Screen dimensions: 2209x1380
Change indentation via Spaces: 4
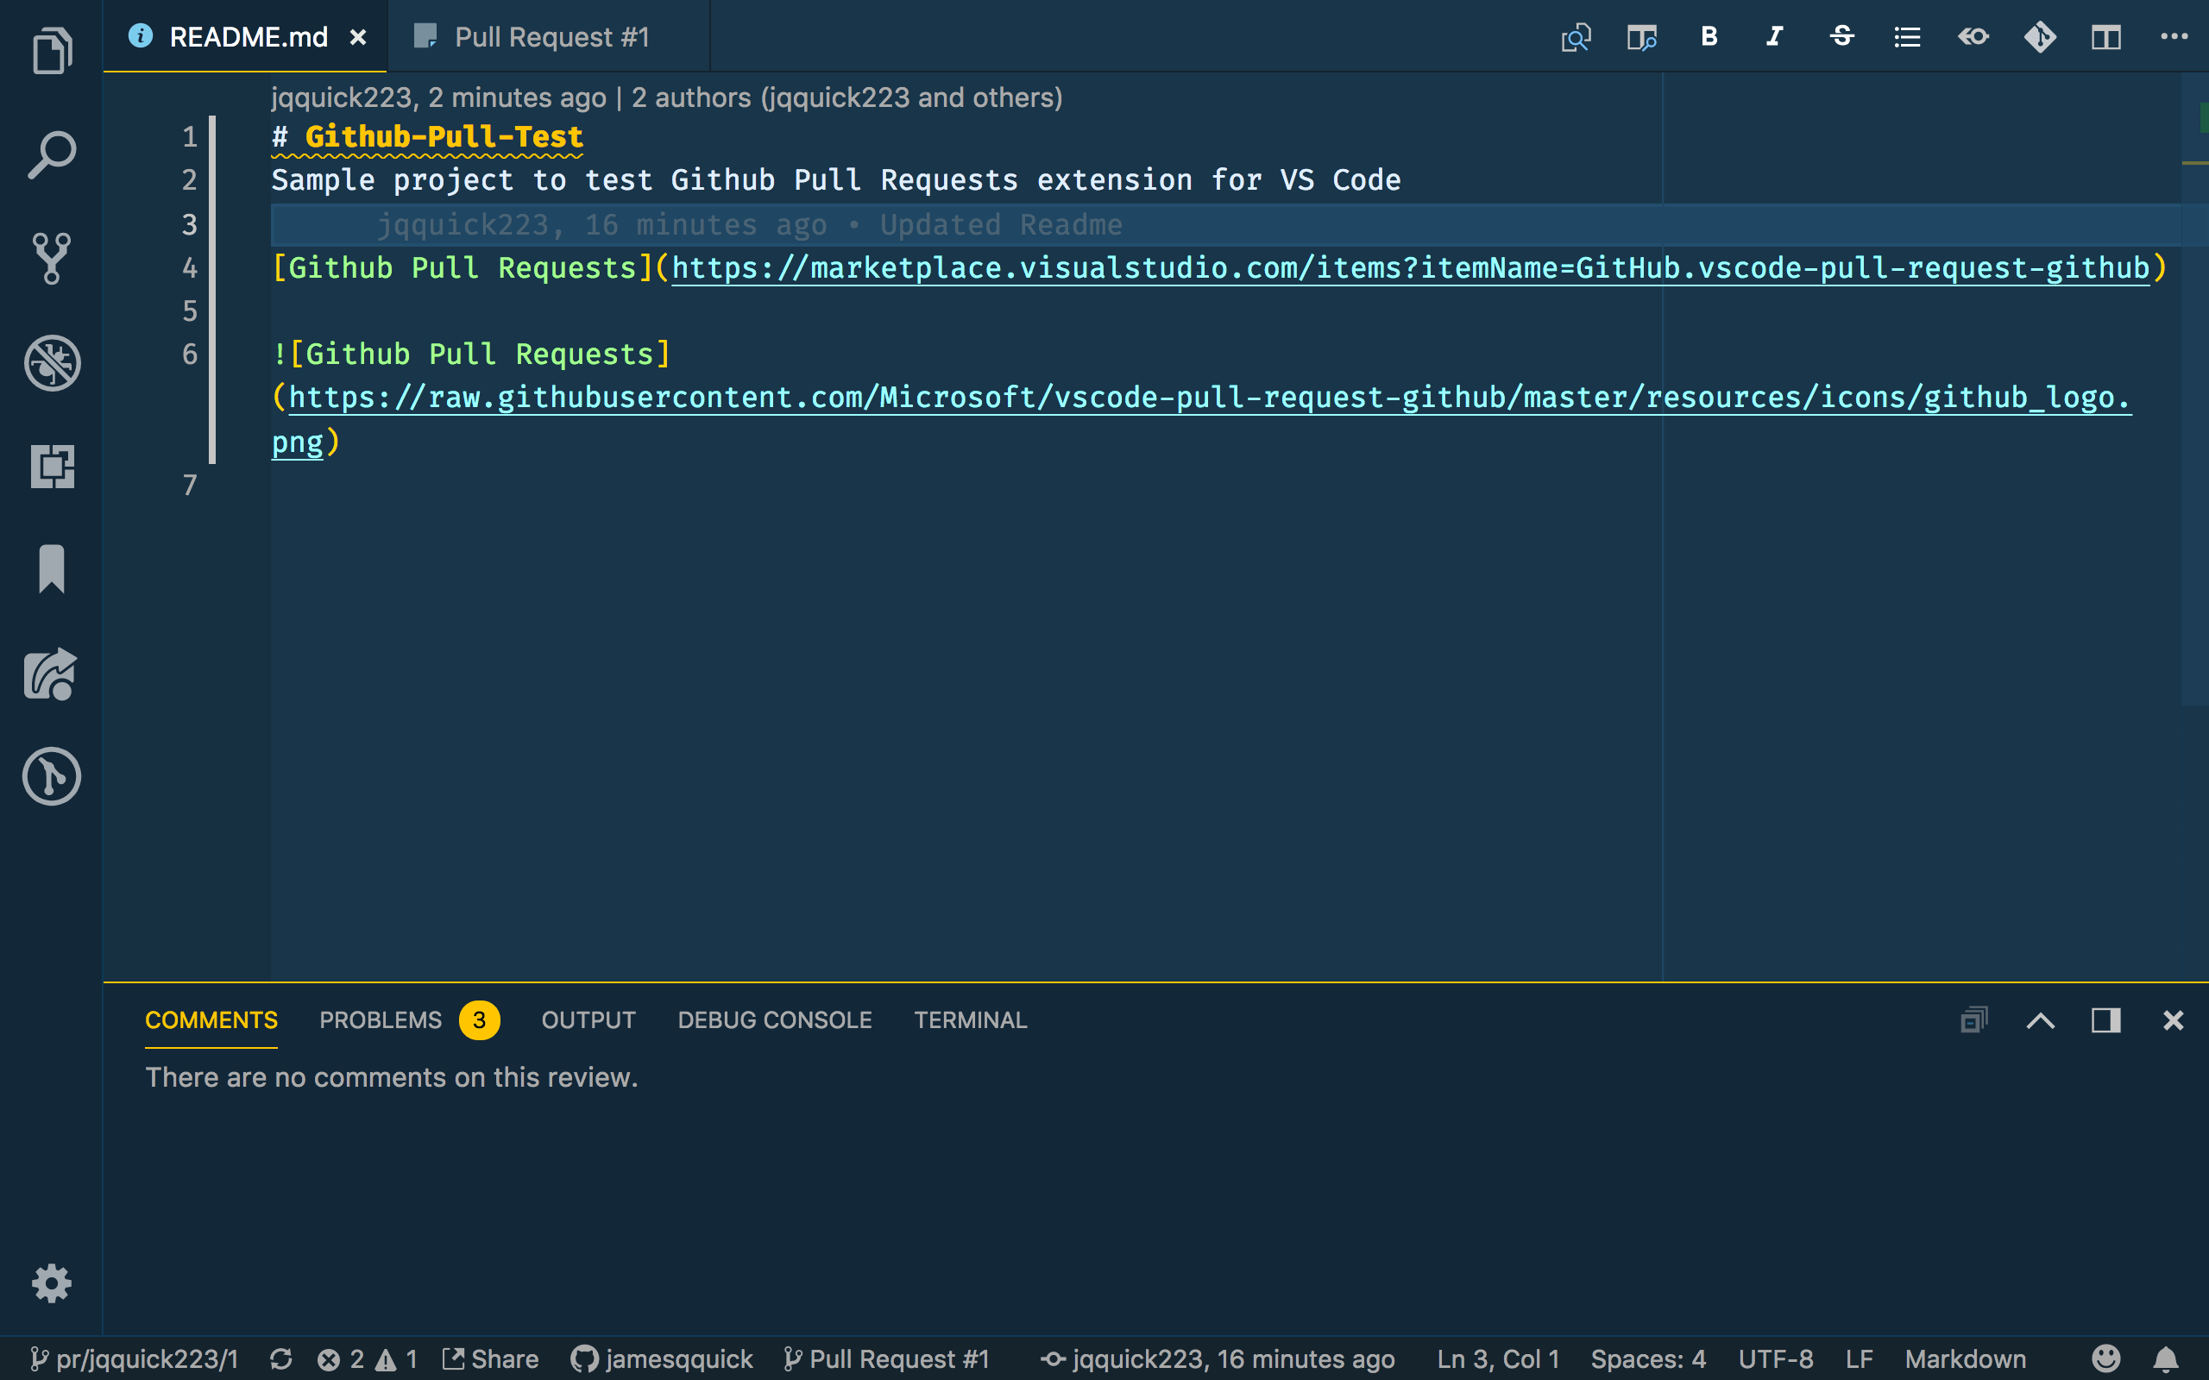tap(1647, 1359)
